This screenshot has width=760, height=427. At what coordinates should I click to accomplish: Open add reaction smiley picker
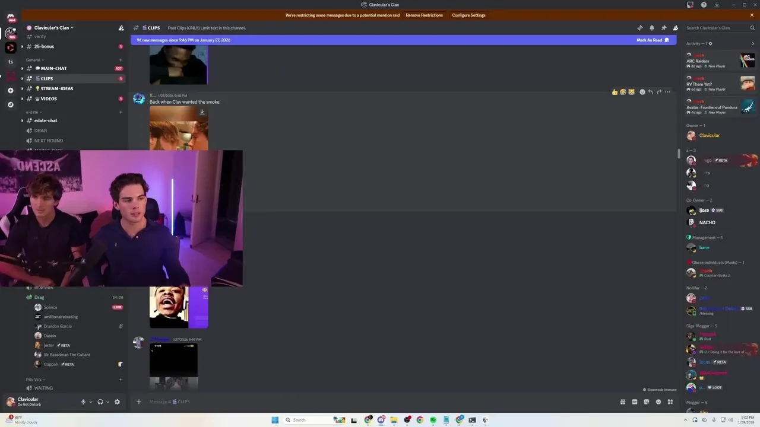coord(642,92)
